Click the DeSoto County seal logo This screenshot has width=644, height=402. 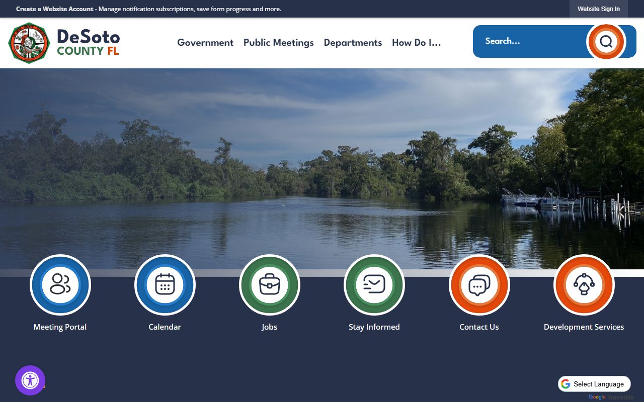[29, 43]
